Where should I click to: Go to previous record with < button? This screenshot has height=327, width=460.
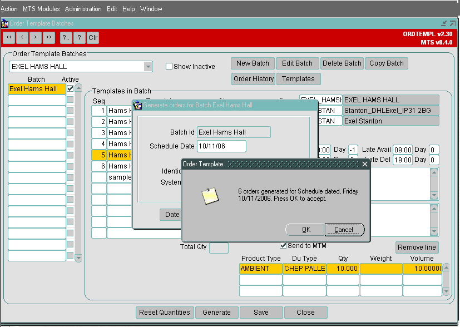pyautogui.click(x=22, y=38)
